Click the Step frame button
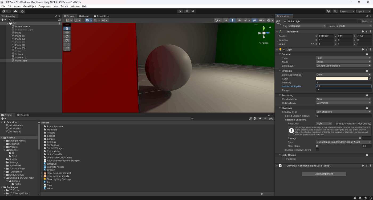This screenshot has height=200, width=373. (x=193, y=11)
